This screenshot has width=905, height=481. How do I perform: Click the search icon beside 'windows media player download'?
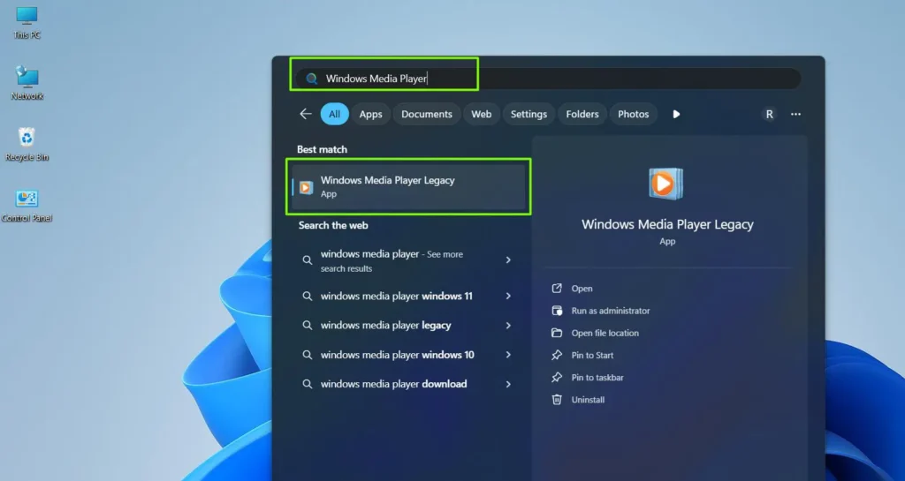[x=307, y=384]
